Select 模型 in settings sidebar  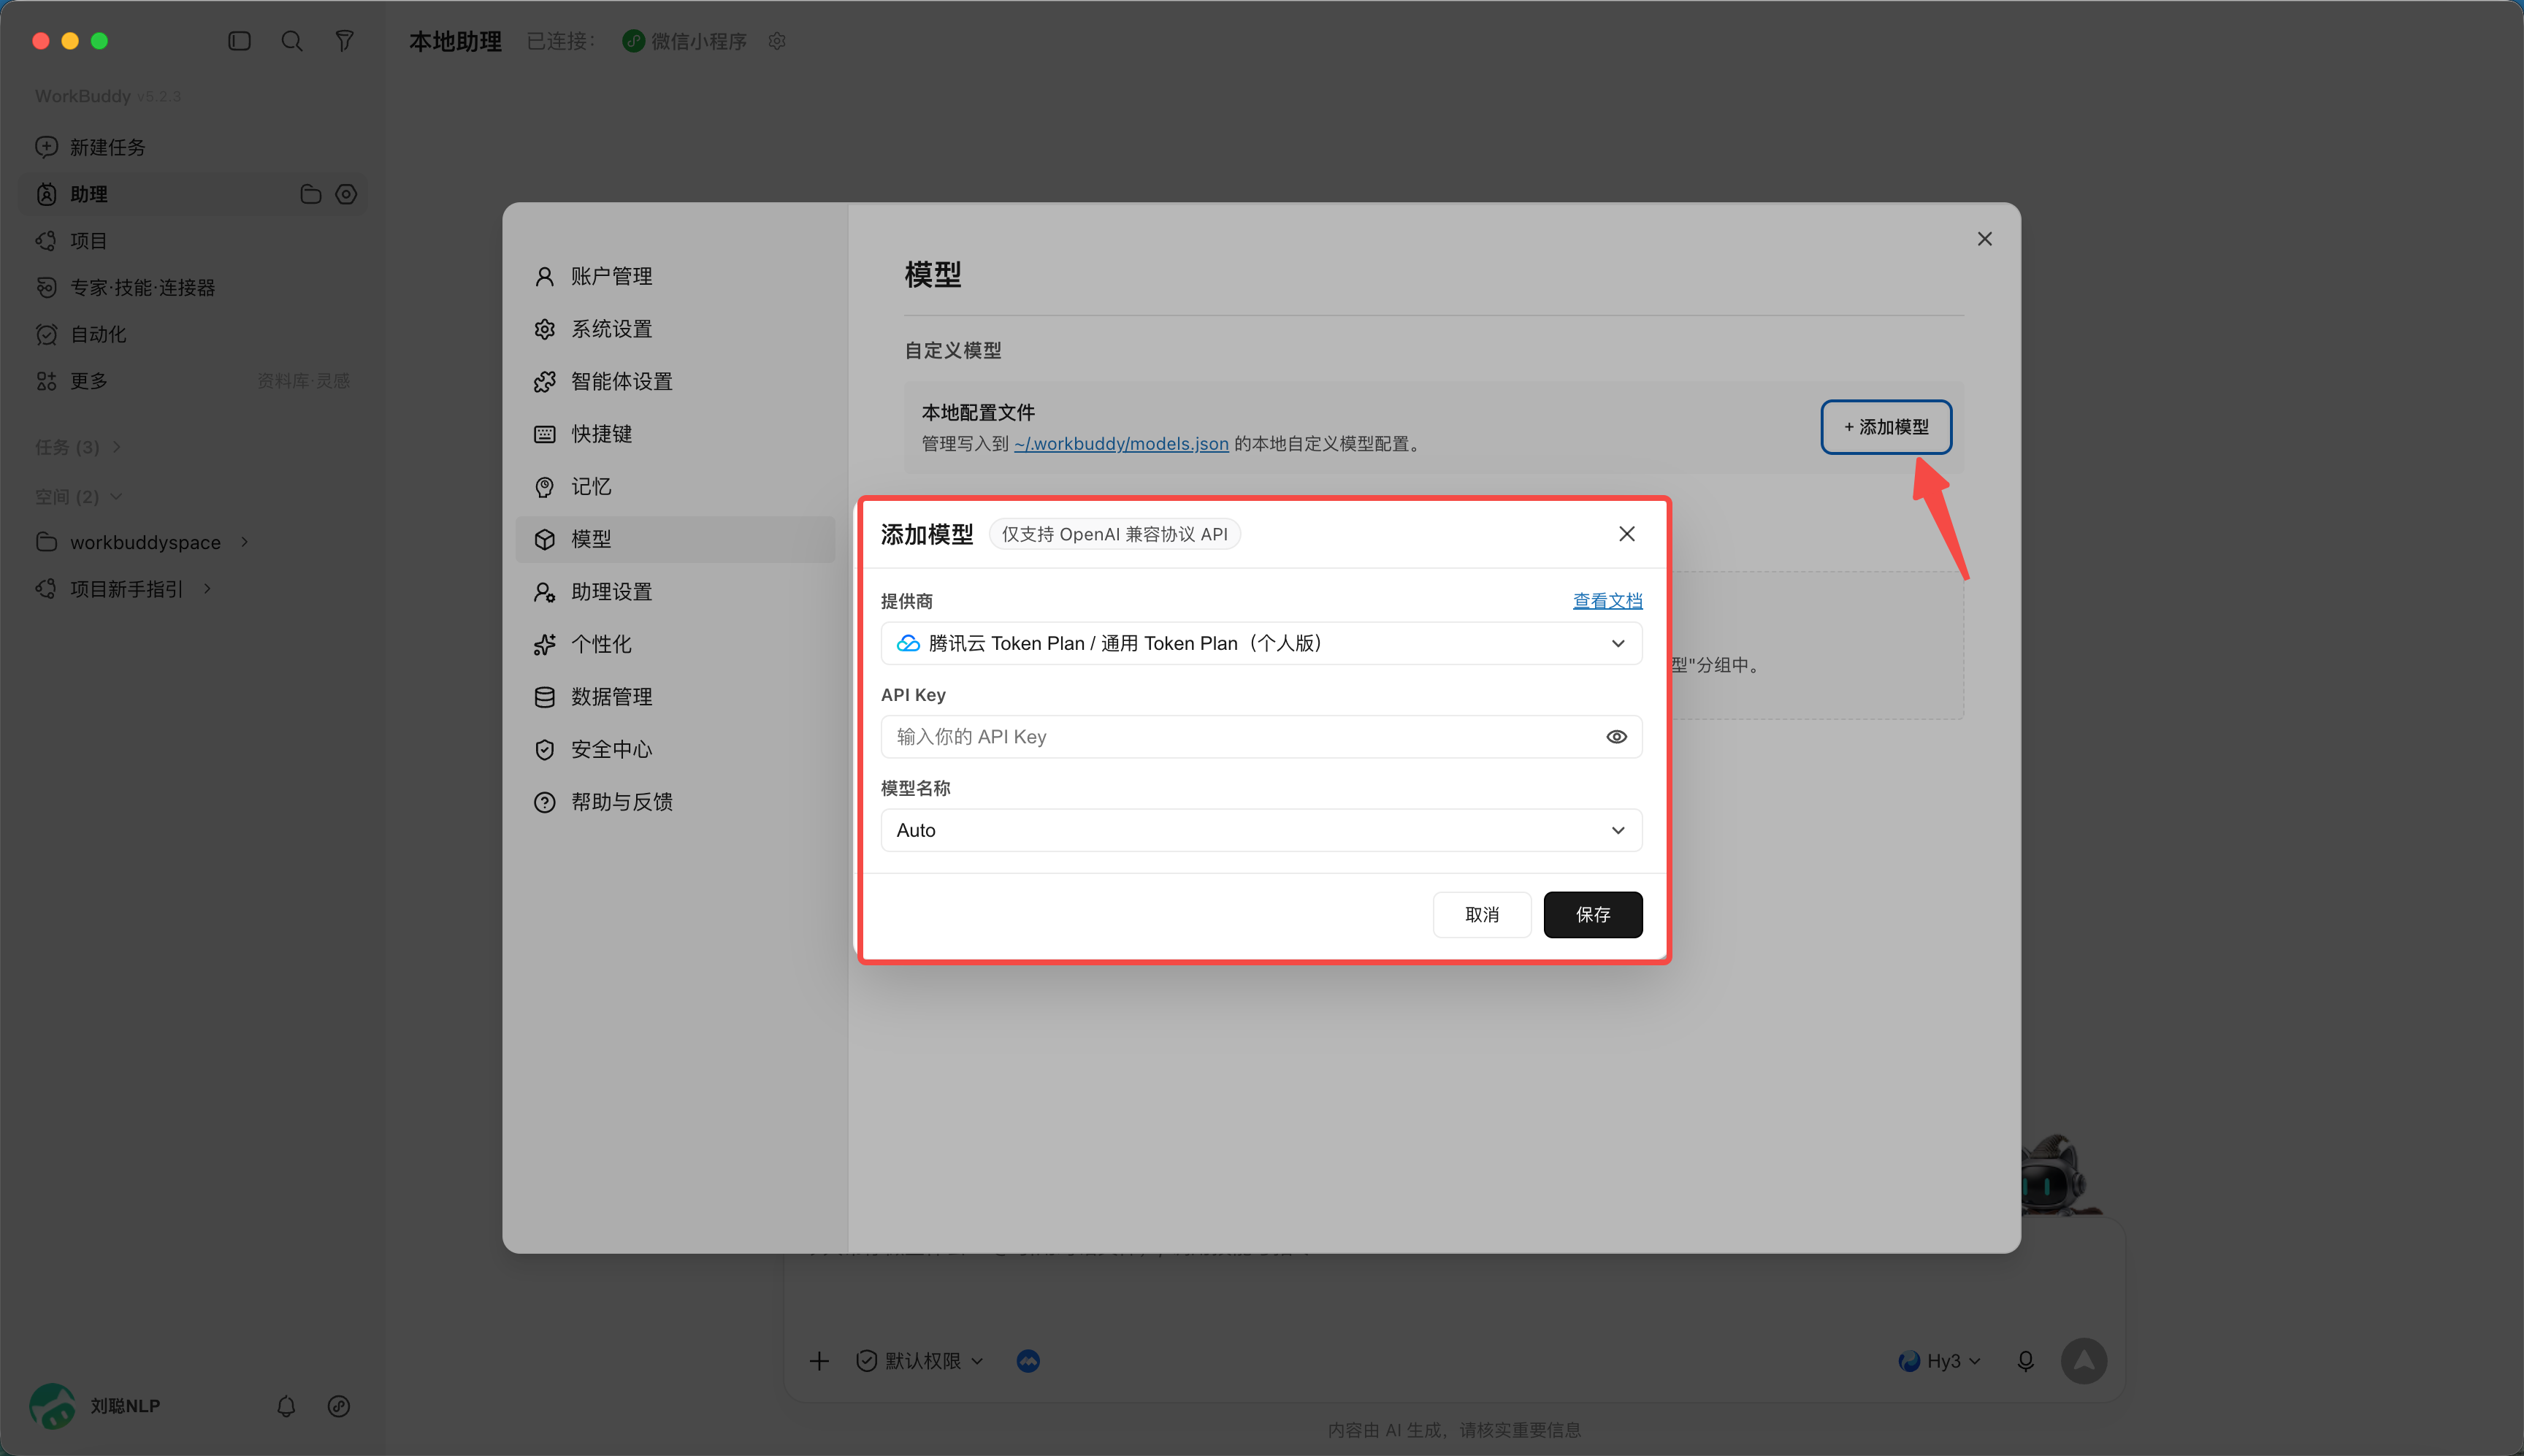click(676, 539)
